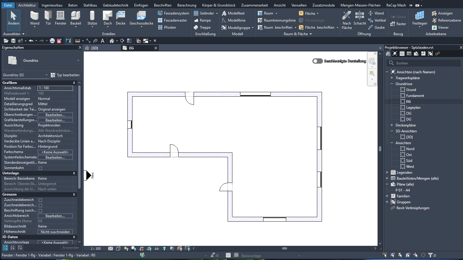Select the Fassadensystem tool
463x260 pixels.
(x=174, y=13)
